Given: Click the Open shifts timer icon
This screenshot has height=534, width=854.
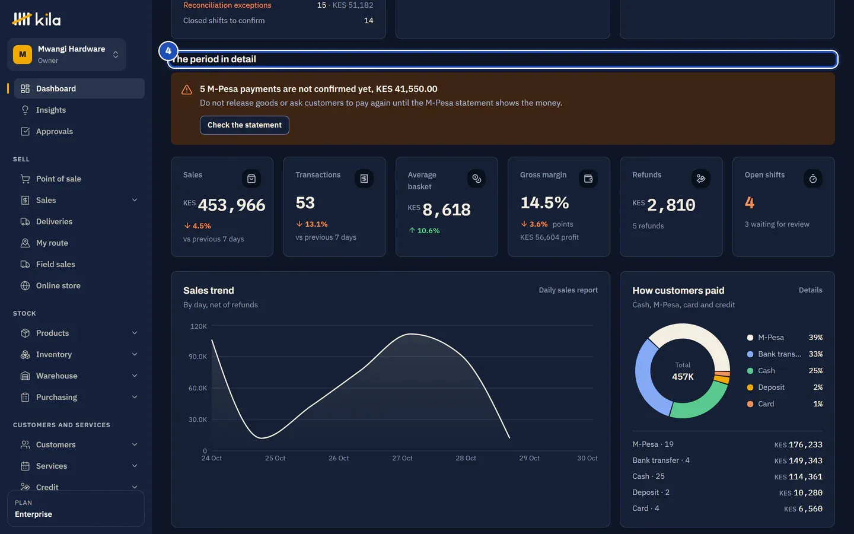Looking at the screenshot, I should point(813,179).
